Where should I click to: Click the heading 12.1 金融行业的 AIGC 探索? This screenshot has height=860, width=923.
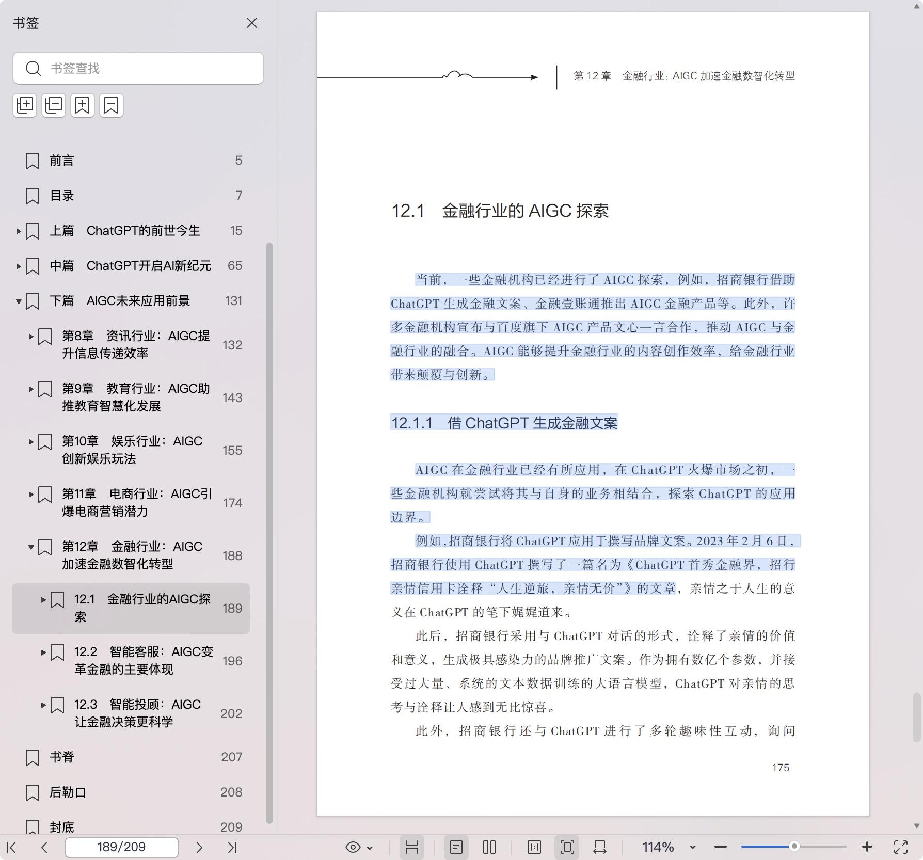point(500,211)
